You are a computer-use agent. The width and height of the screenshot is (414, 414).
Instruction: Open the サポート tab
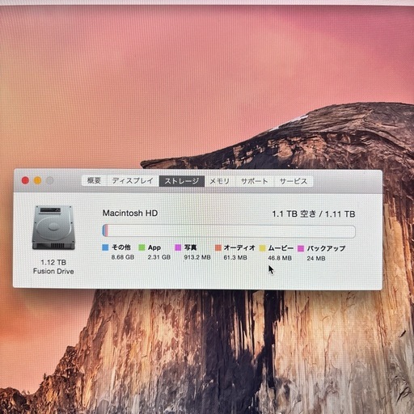(255, 181)
